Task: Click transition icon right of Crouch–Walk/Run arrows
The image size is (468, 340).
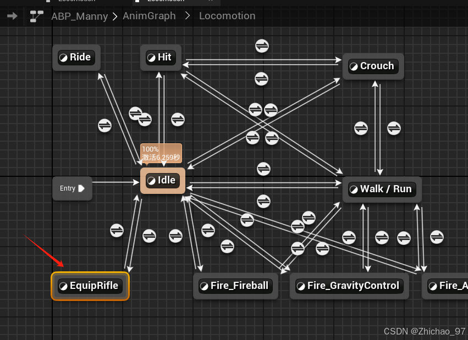Action: 394,129
